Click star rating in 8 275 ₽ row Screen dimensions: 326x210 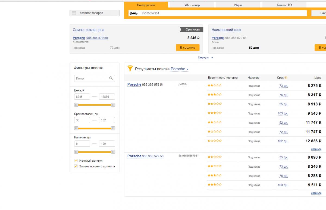215,85
